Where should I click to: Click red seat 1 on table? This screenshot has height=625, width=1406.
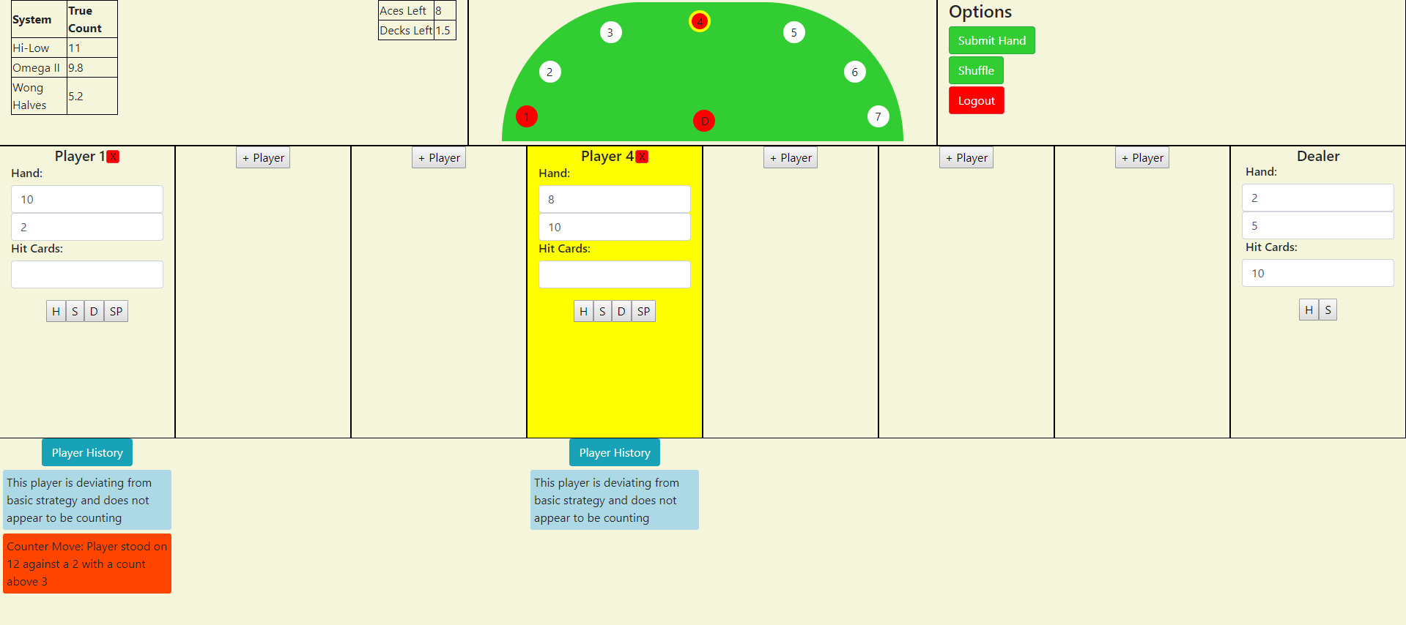[x=526, y=117]
